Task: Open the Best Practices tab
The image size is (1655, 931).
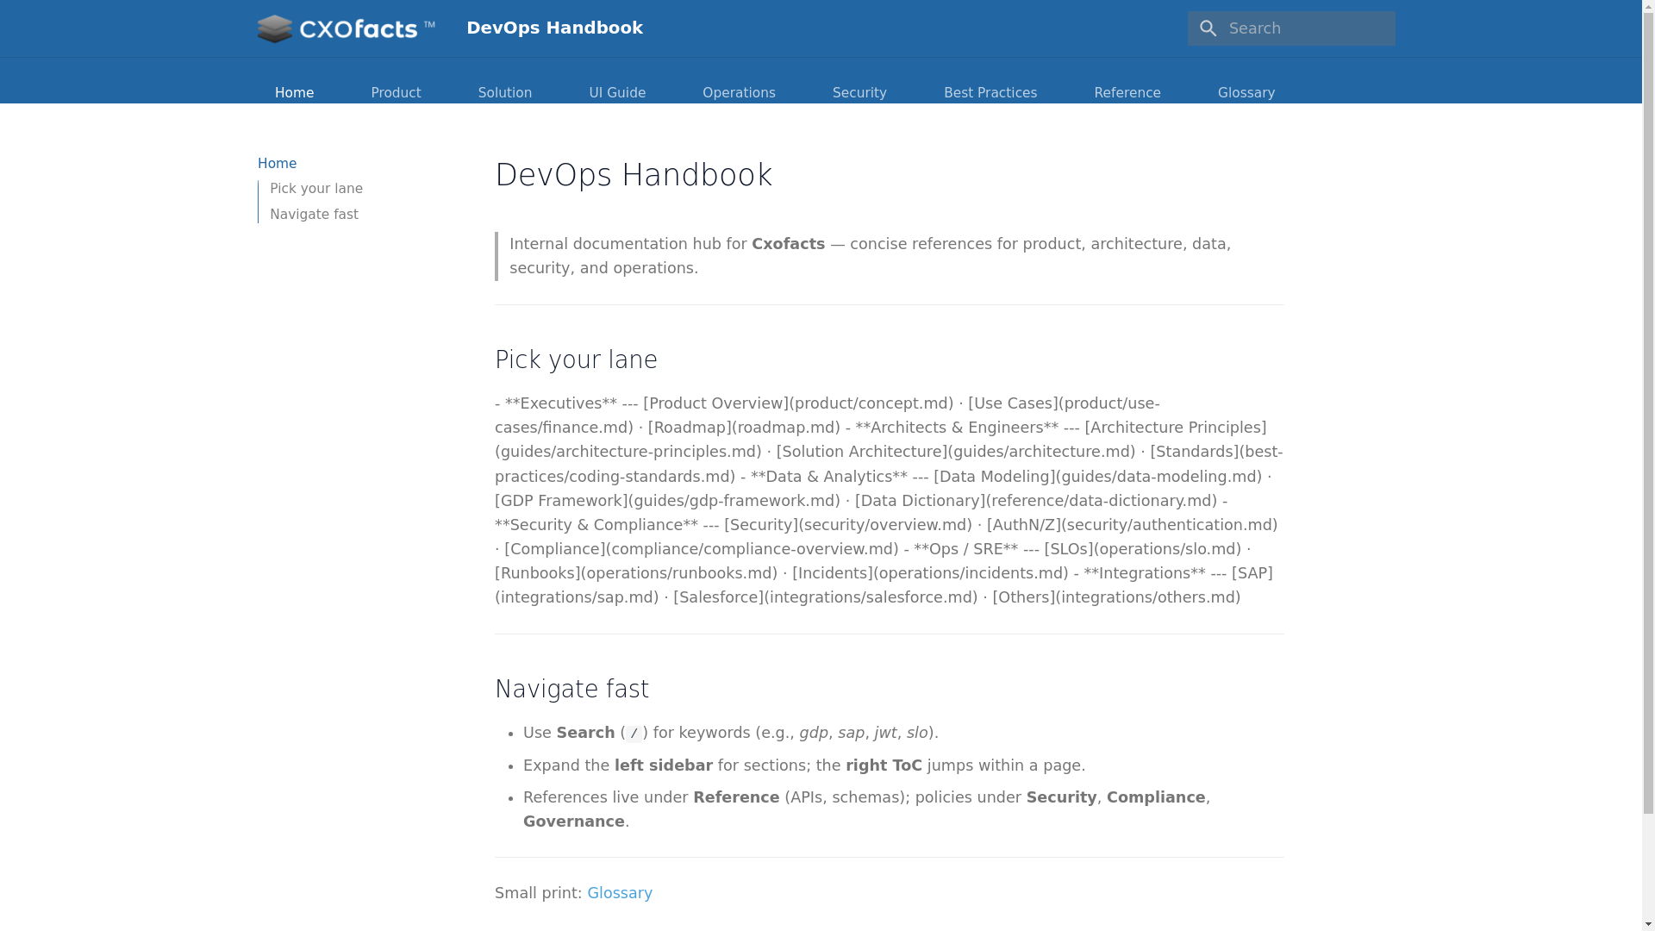Action: click(x=990, y=93)
